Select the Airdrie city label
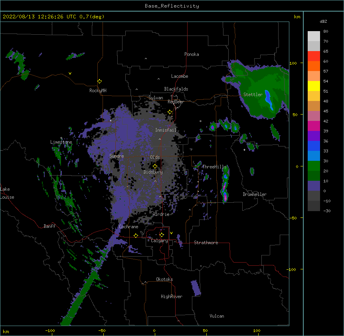Viewport: 344px width, 336px height. (161, 214)
